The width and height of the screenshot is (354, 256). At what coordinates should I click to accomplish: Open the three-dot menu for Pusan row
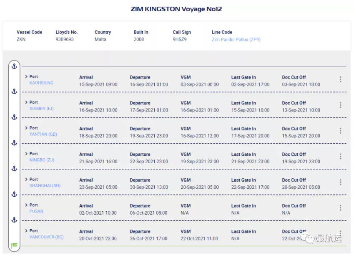(340, 208)
